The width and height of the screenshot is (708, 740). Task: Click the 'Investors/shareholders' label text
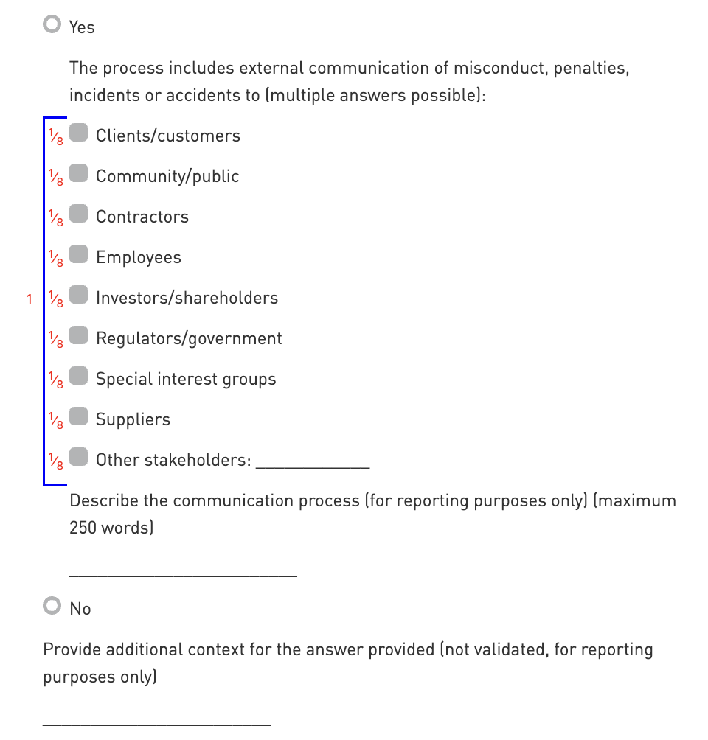(187, 298)
